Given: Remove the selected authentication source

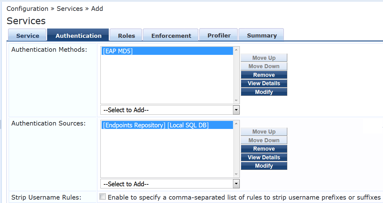Looking at the screenshot, I should pyautogui.click(x=264, y=149).
